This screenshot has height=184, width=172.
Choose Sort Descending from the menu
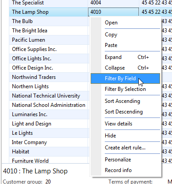click(125, 112)
